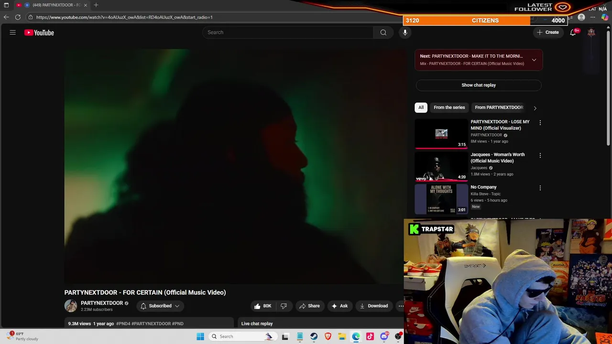Open TikTok from the taskbar
Screen dimensions: 612x344
point(370,336)
